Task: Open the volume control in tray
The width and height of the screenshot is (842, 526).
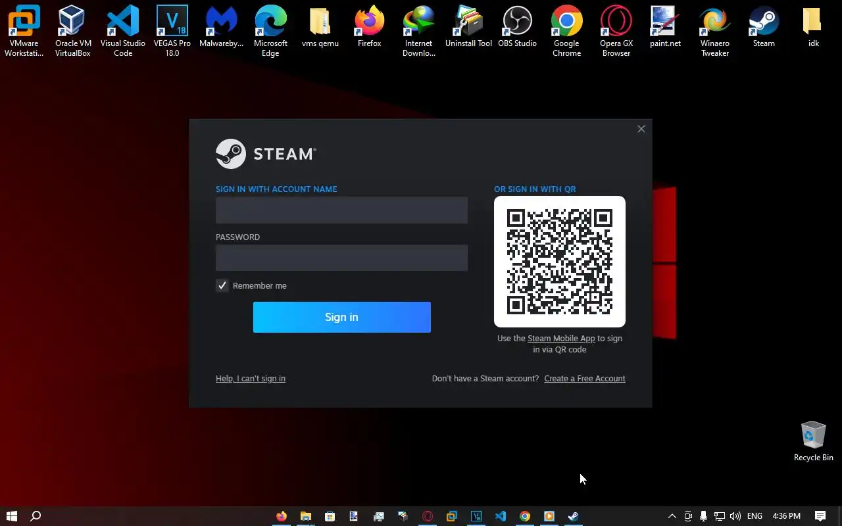Action: tap(735, 516)
